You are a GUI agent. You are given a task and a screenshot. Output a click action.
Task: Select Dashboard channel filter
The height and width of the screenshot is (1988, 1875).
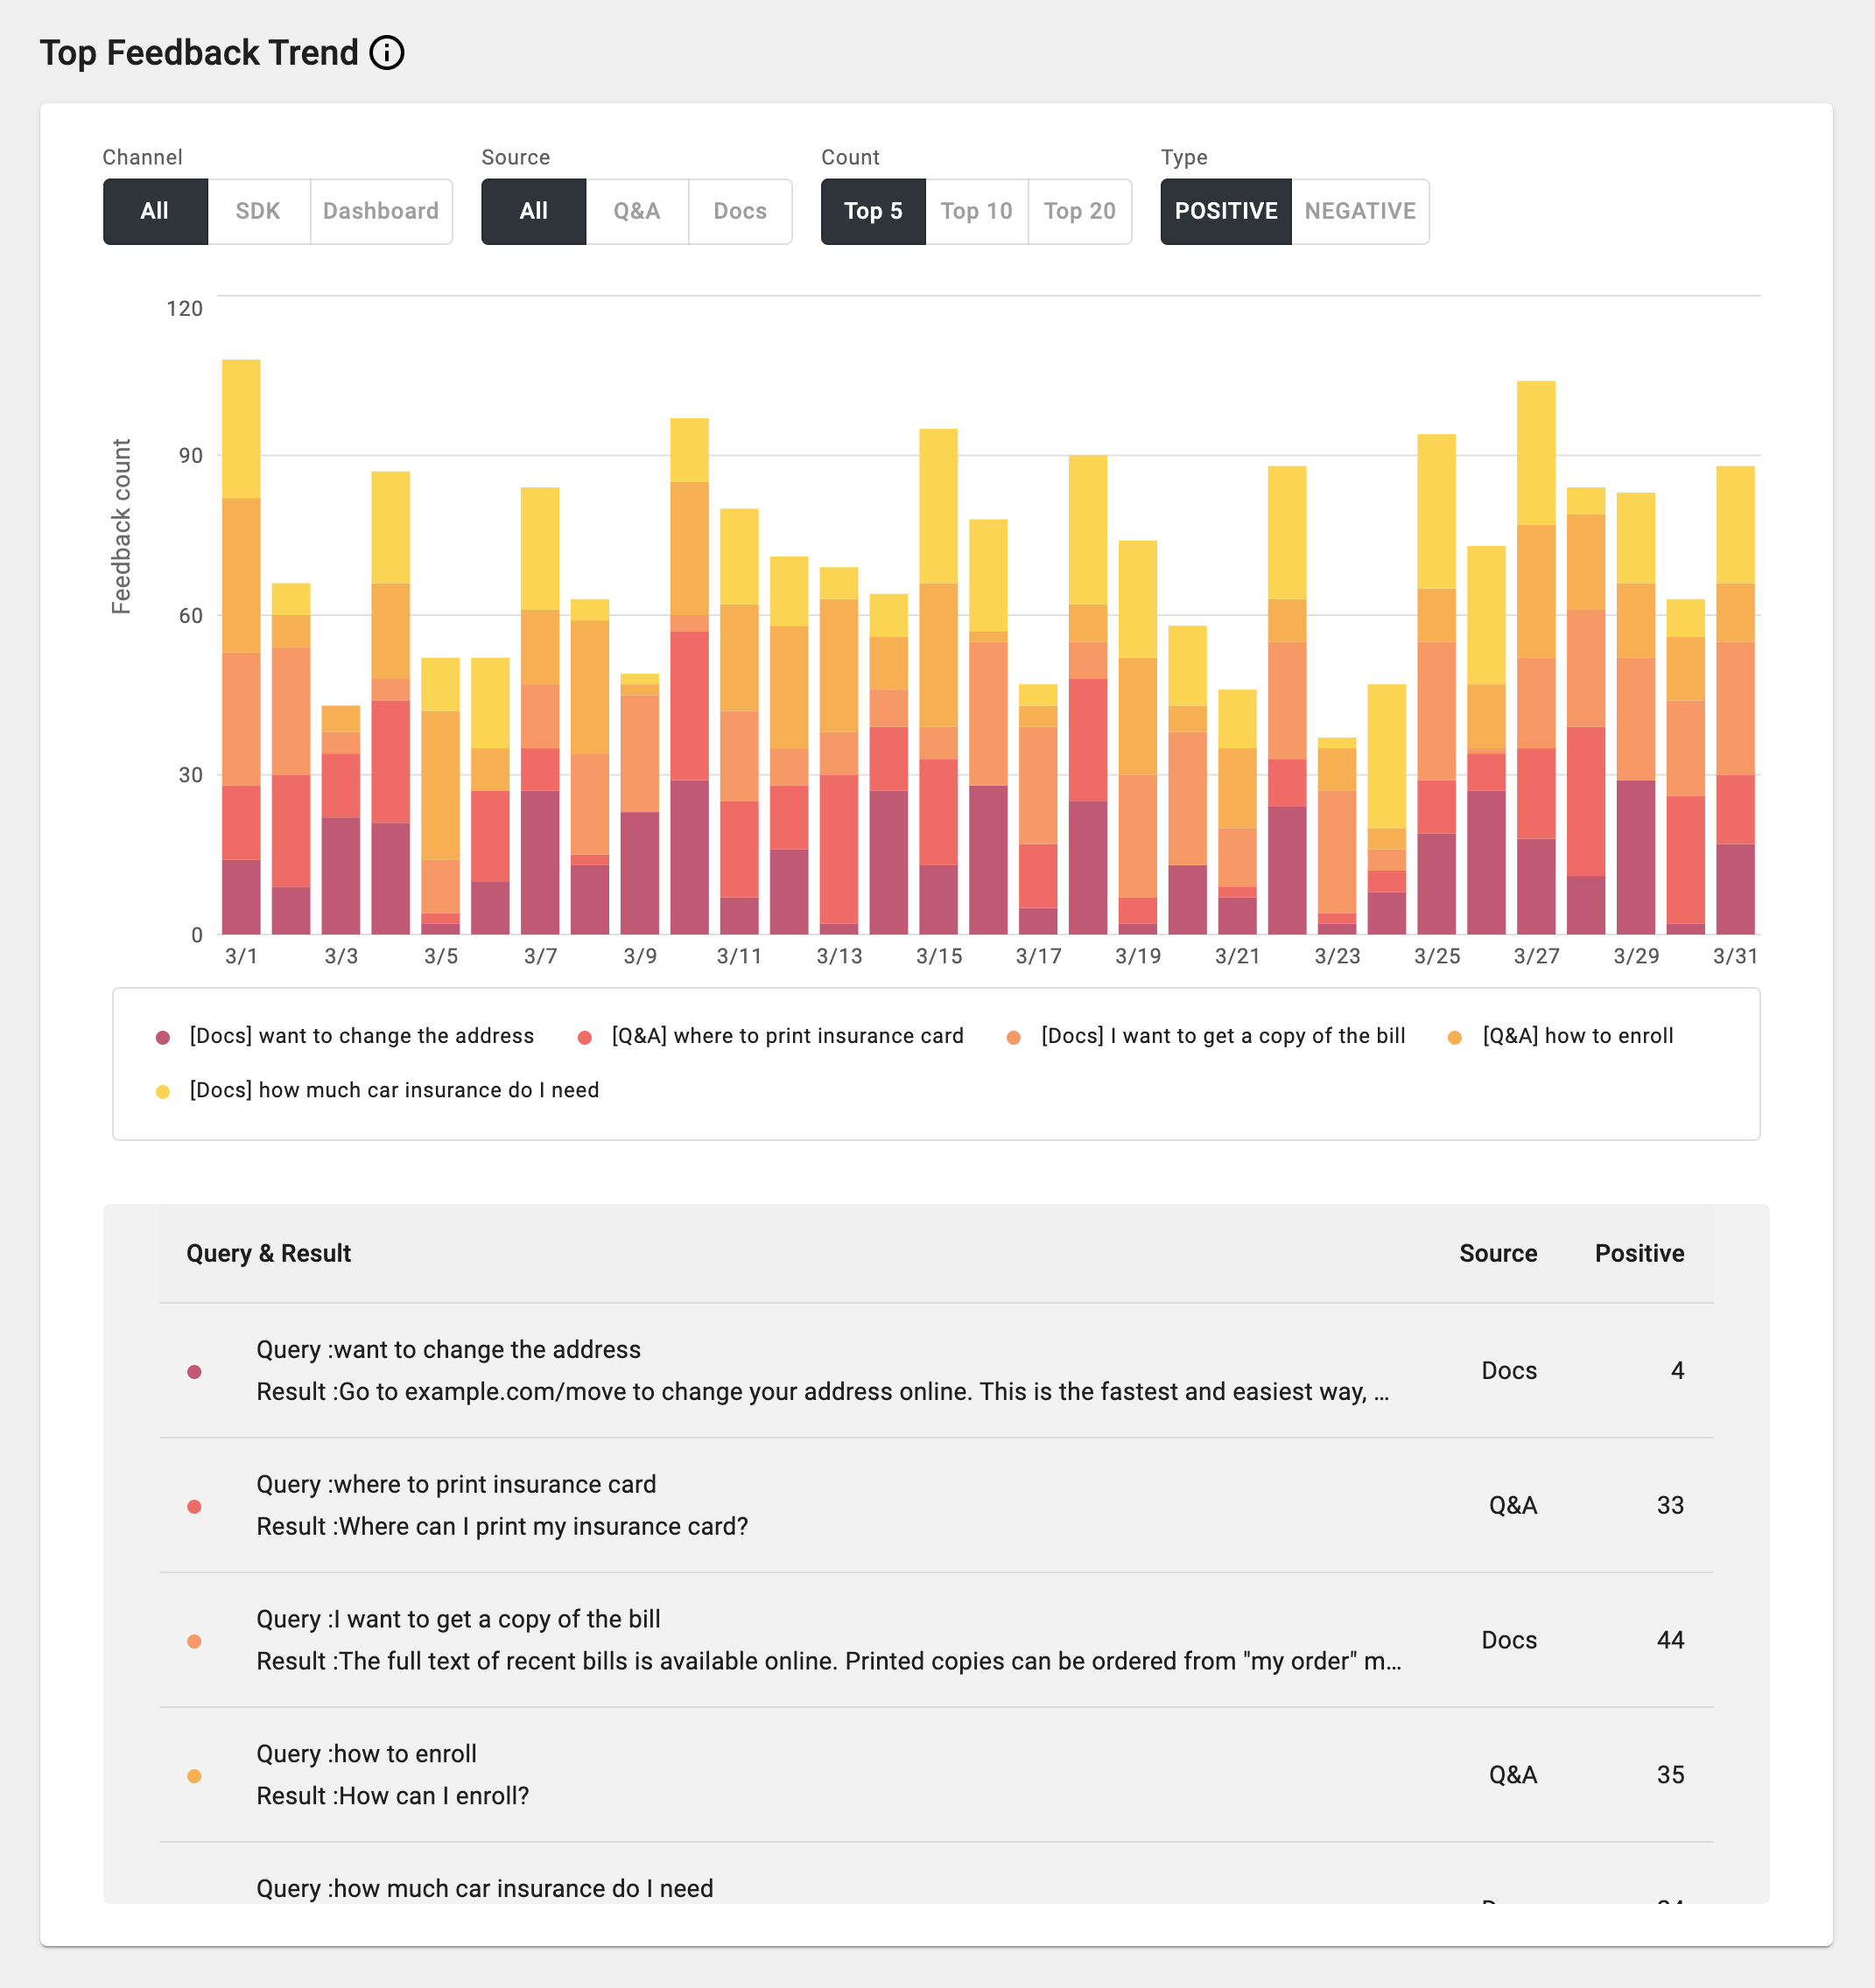click(380, 211)
